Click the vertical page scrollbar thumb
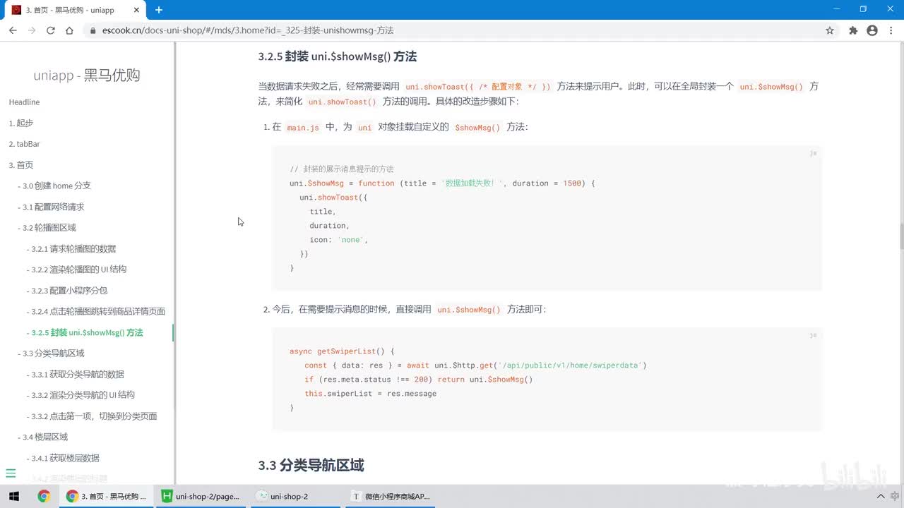The image size is (904, 508). click(900, 236)
